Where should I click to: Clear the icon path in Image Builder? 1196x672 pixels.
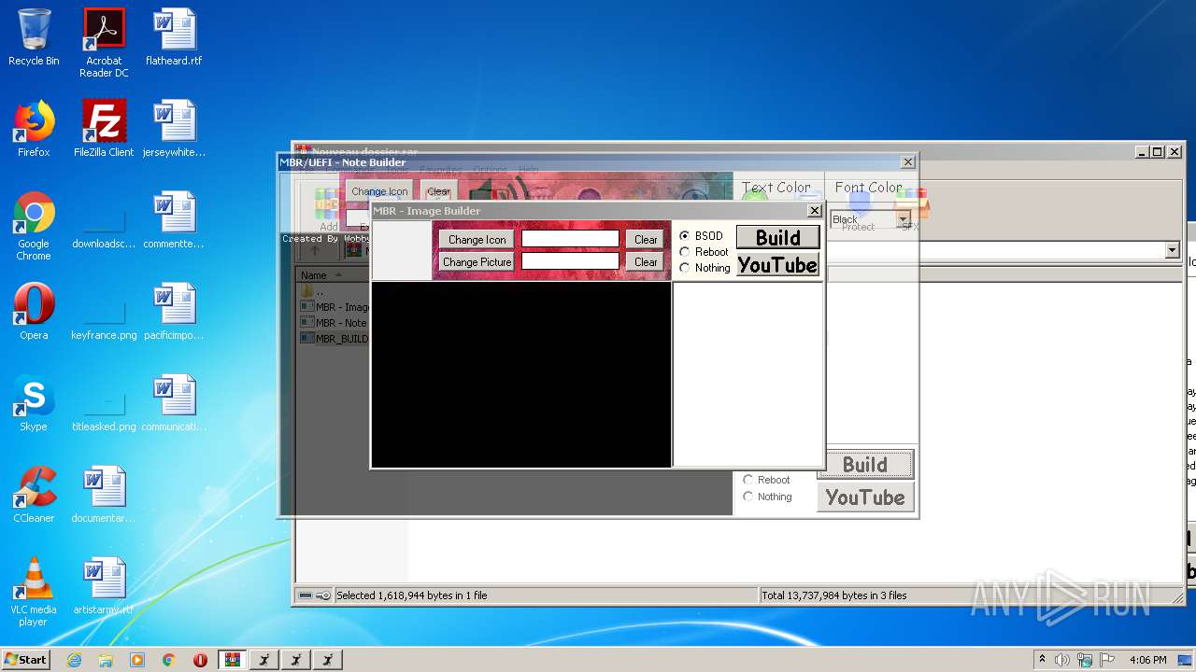[x=646, y=240]
